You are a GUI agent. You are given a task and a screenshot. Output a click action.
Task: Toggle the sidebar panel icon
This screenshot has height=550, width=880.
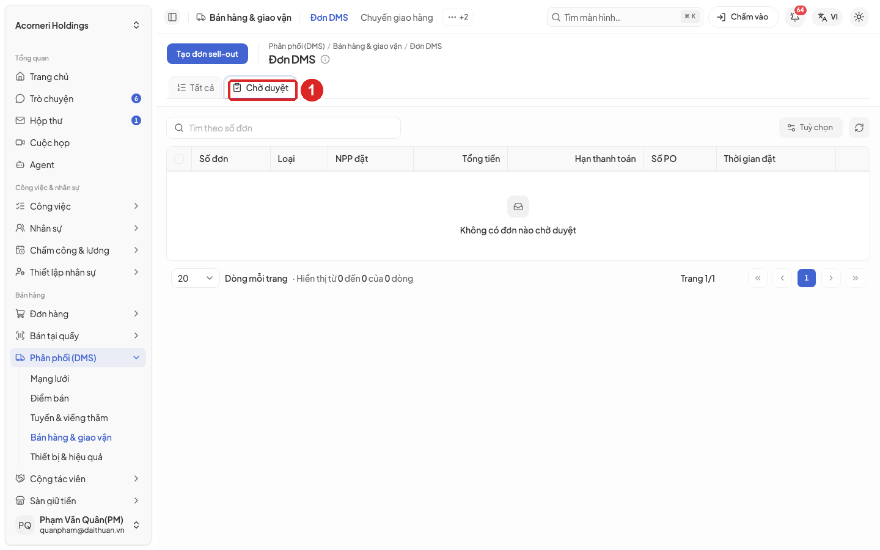(172, 17)
